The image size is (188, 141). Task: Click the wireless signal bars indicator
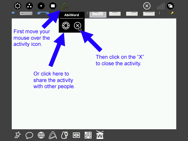pos(161,6)
